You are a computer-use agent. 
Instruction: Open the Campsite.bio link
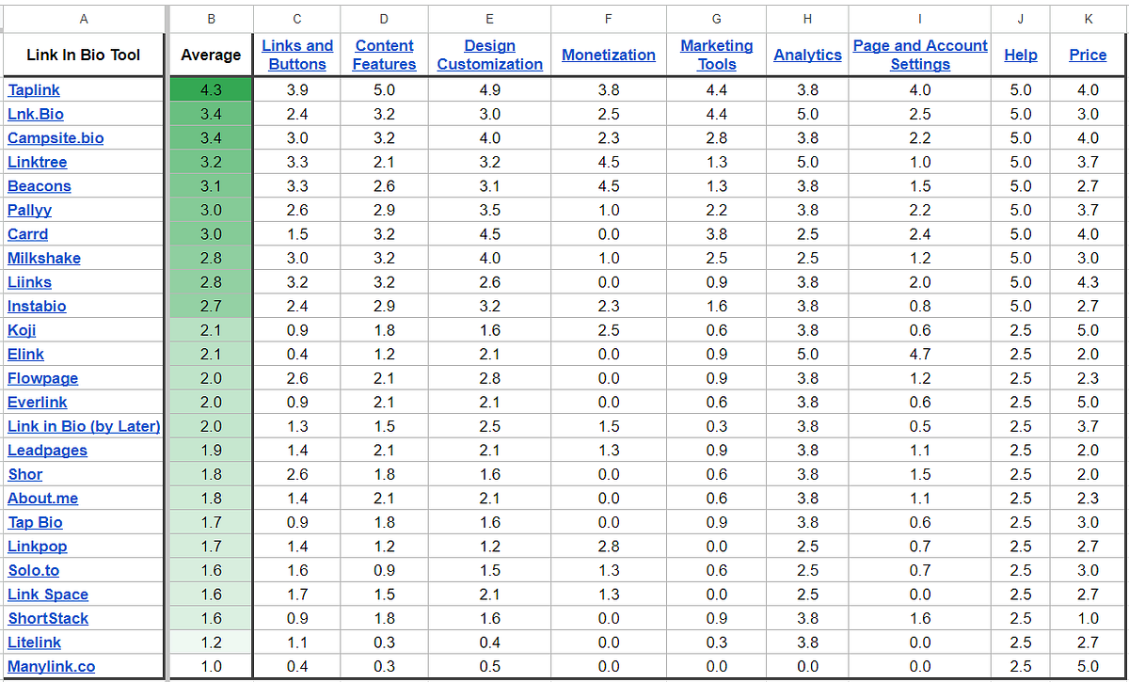point(56,138)
